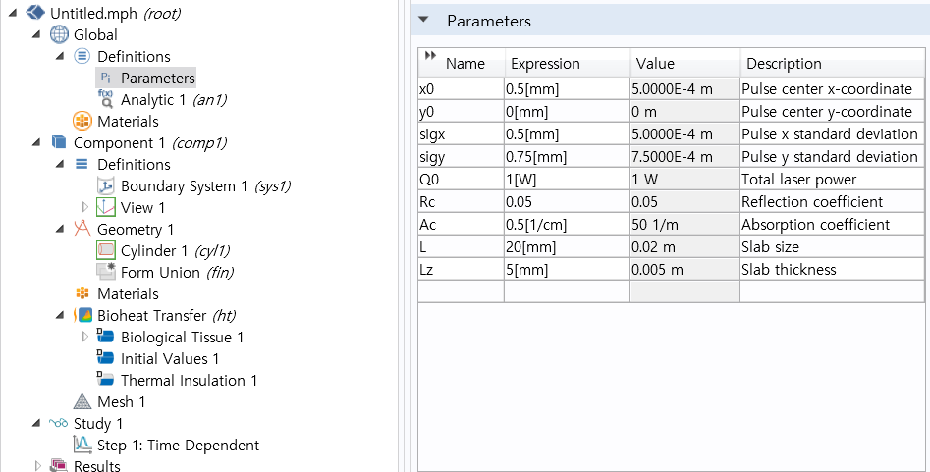The image size is (930, 472).
Task: Select the Initial Values 1 node
Action: tap(170, 359)
